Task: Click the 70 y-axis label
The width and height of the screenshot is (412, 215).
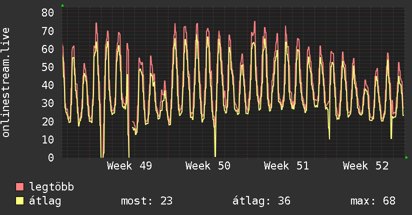Action: tap(47, 31)
